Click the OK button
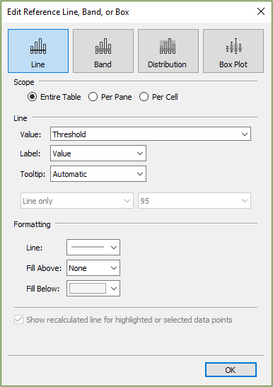Screen dimensions: 273x387 coord(231,370)
